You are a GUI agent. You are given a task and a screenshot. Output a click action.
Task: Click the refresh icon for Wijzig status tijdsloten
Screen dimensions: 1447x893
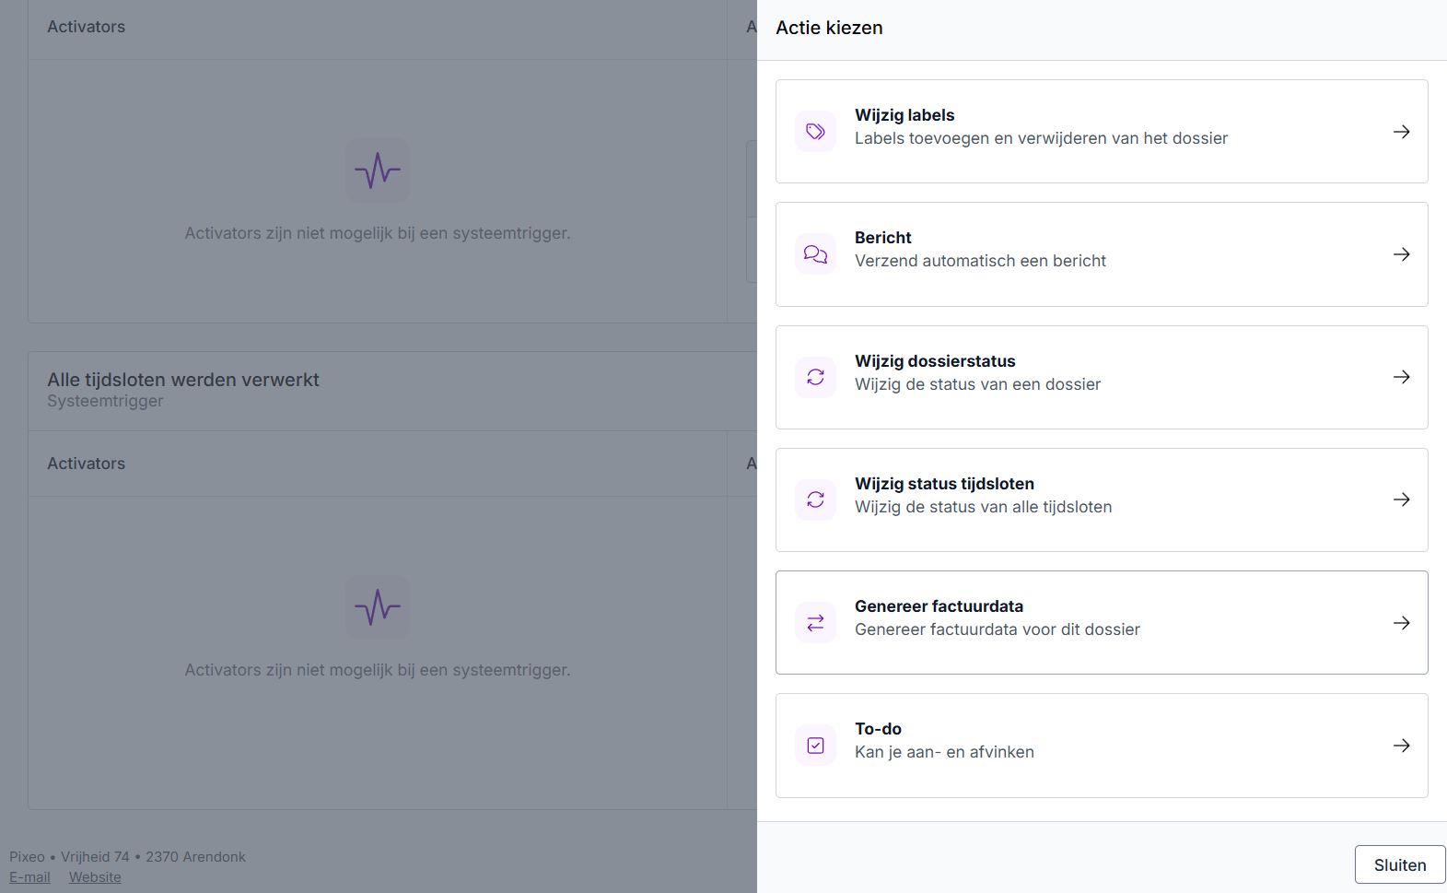click(815, 499)
